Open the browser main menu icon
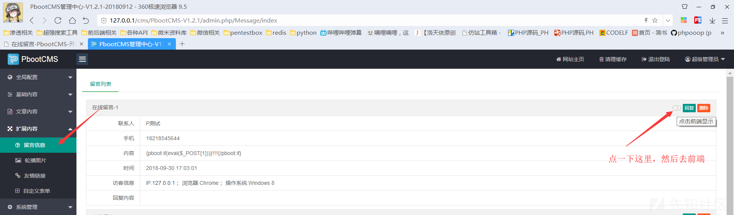The height and width of the screenshot is (215, 734). click(x=725, y=20)
